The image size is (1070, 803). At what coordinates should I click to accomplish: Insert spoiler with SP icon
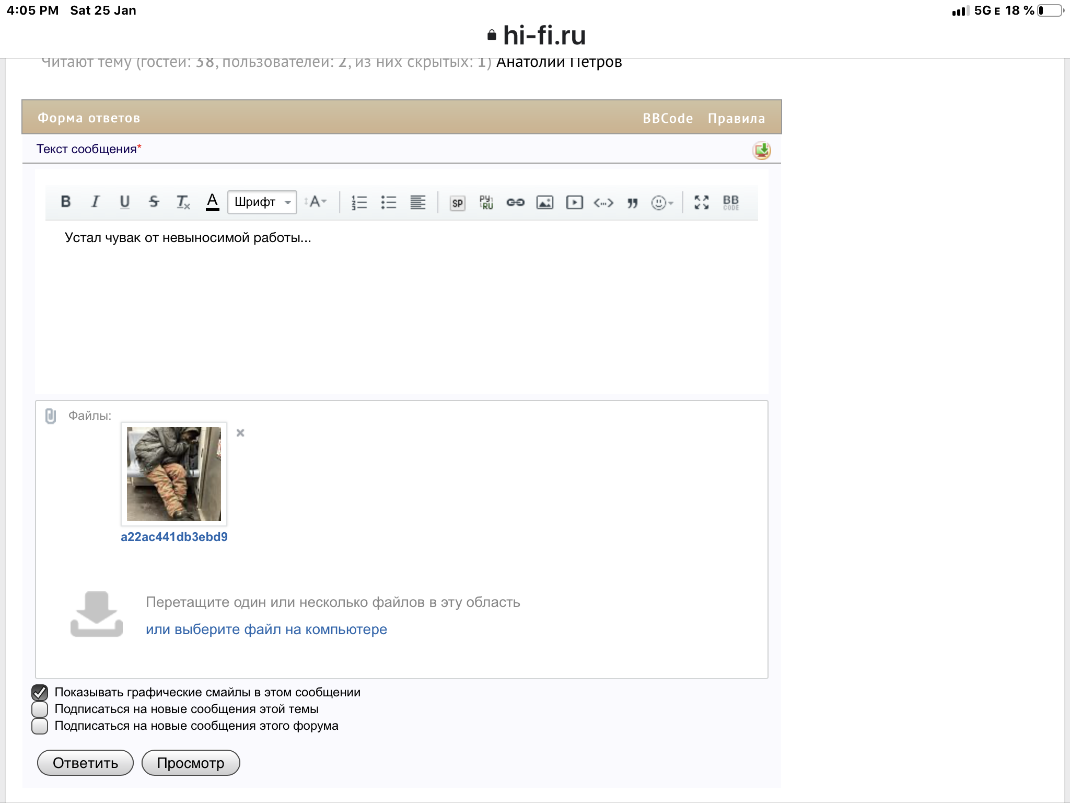(457, 203)
